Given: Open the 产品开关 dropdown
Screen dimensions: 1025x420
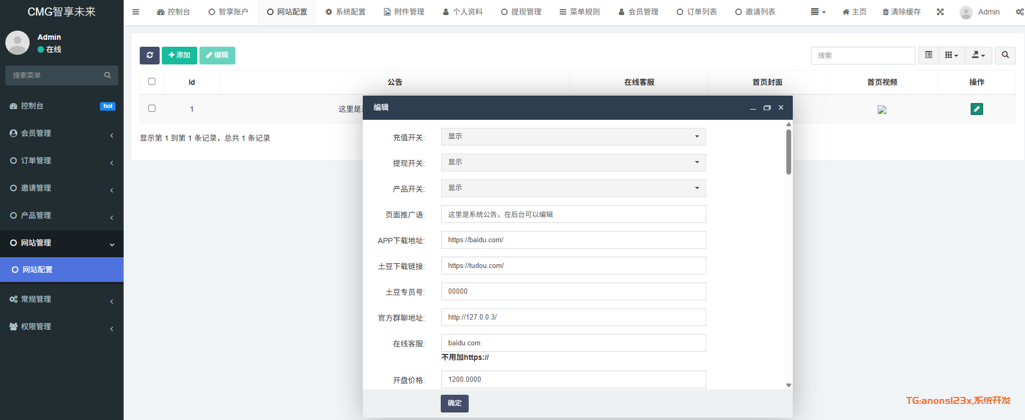Looking at the screenshot, I should tap(573, 189).
